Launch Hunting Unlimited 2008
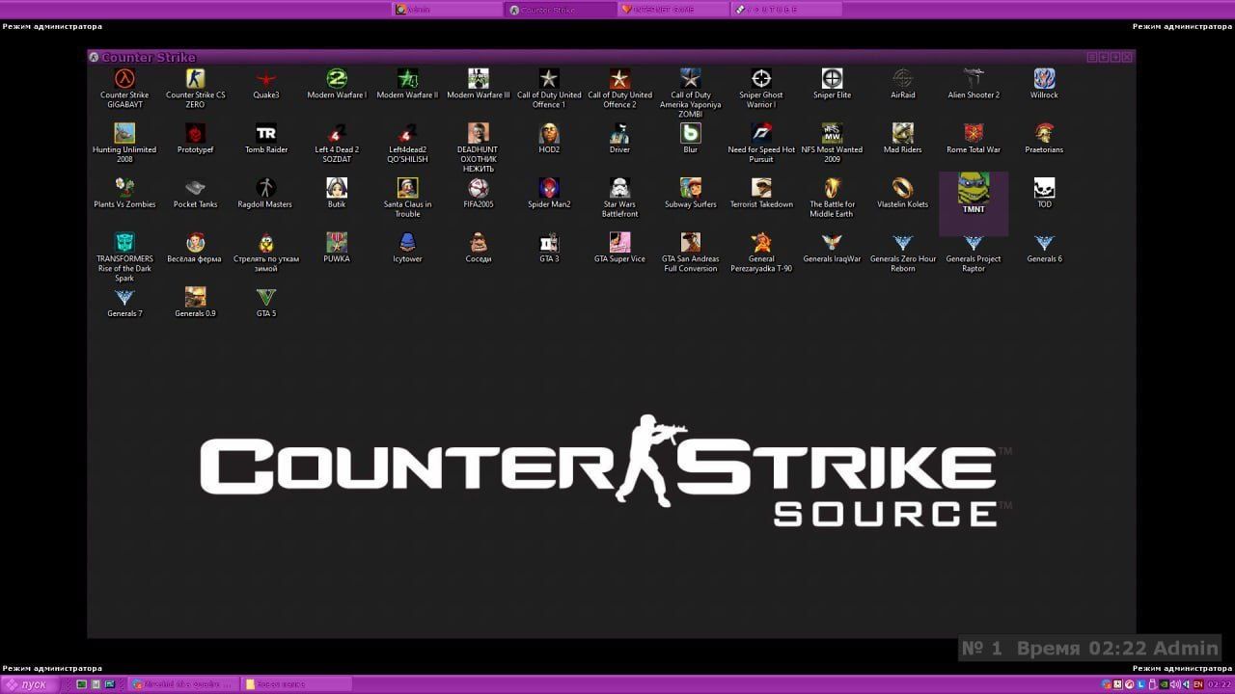The width and height of the screenshot is (1235, 694). point(124,133)
